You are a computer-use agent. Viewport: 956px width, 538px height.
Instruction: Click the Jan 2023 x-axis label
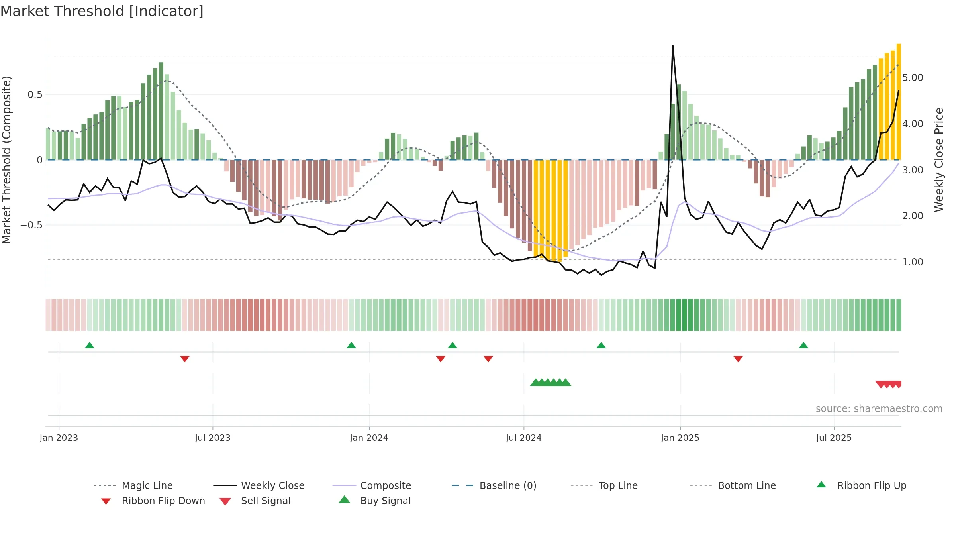point(59,438)
